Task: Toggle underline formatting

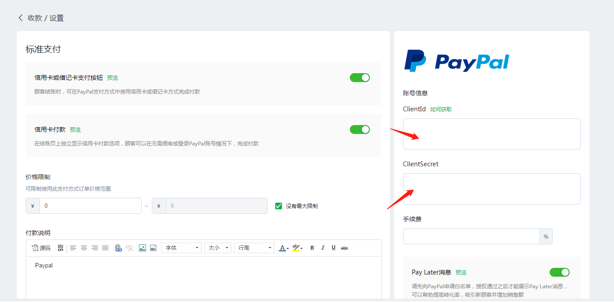Action: click(x=333, y=248)
